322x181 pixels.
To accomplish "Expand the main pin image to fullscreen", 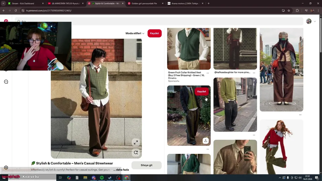I will pyautogui.click(x=136, y=142).
